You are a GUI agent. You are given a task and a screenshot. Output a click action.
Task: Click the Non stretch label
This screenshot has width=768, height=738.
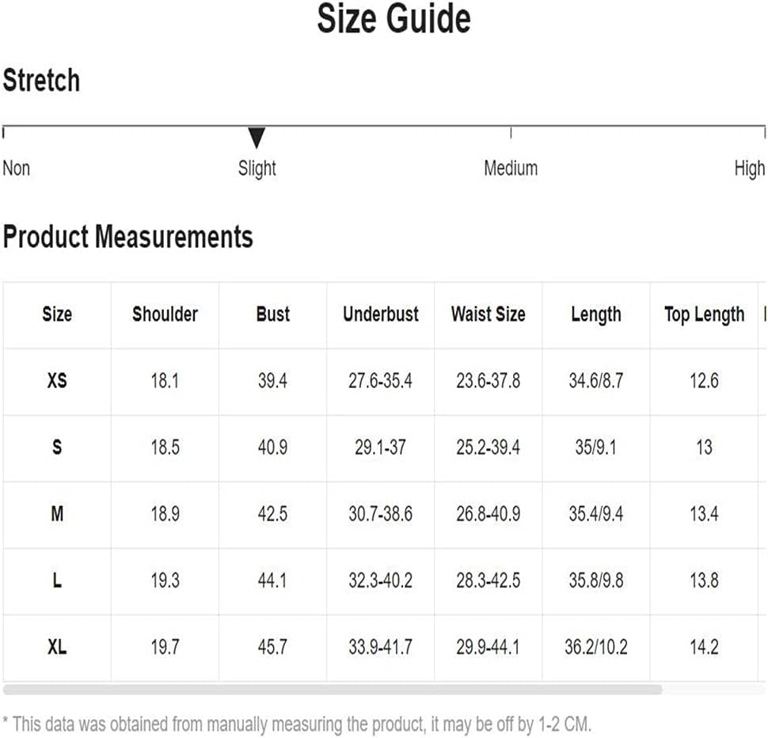click(16, 168)
